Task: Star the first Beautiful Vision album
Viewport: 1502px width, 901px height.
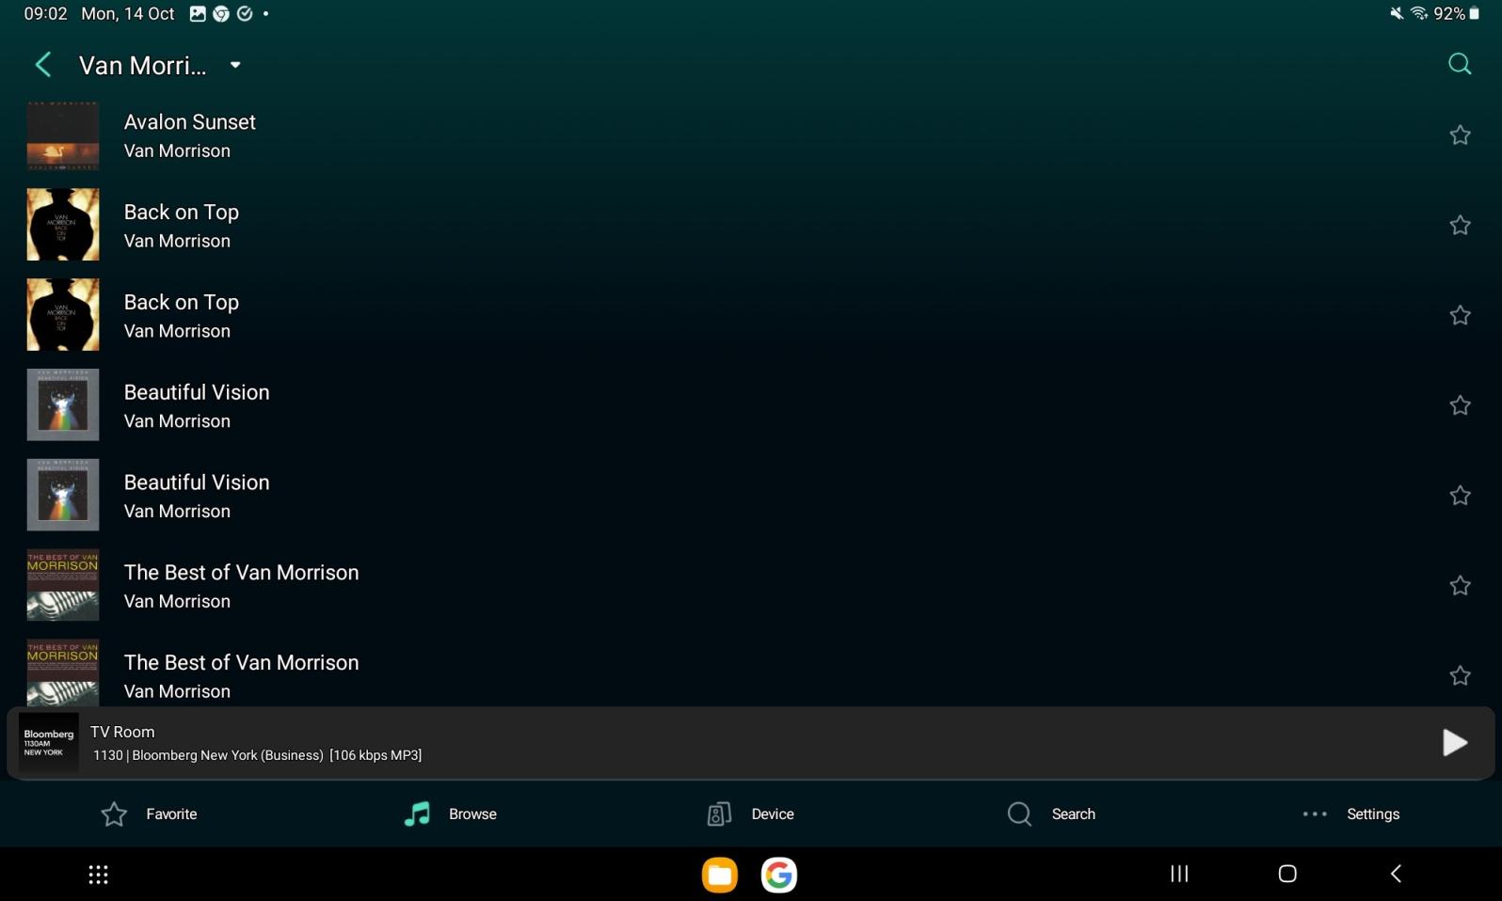Action: (1460, 405)
